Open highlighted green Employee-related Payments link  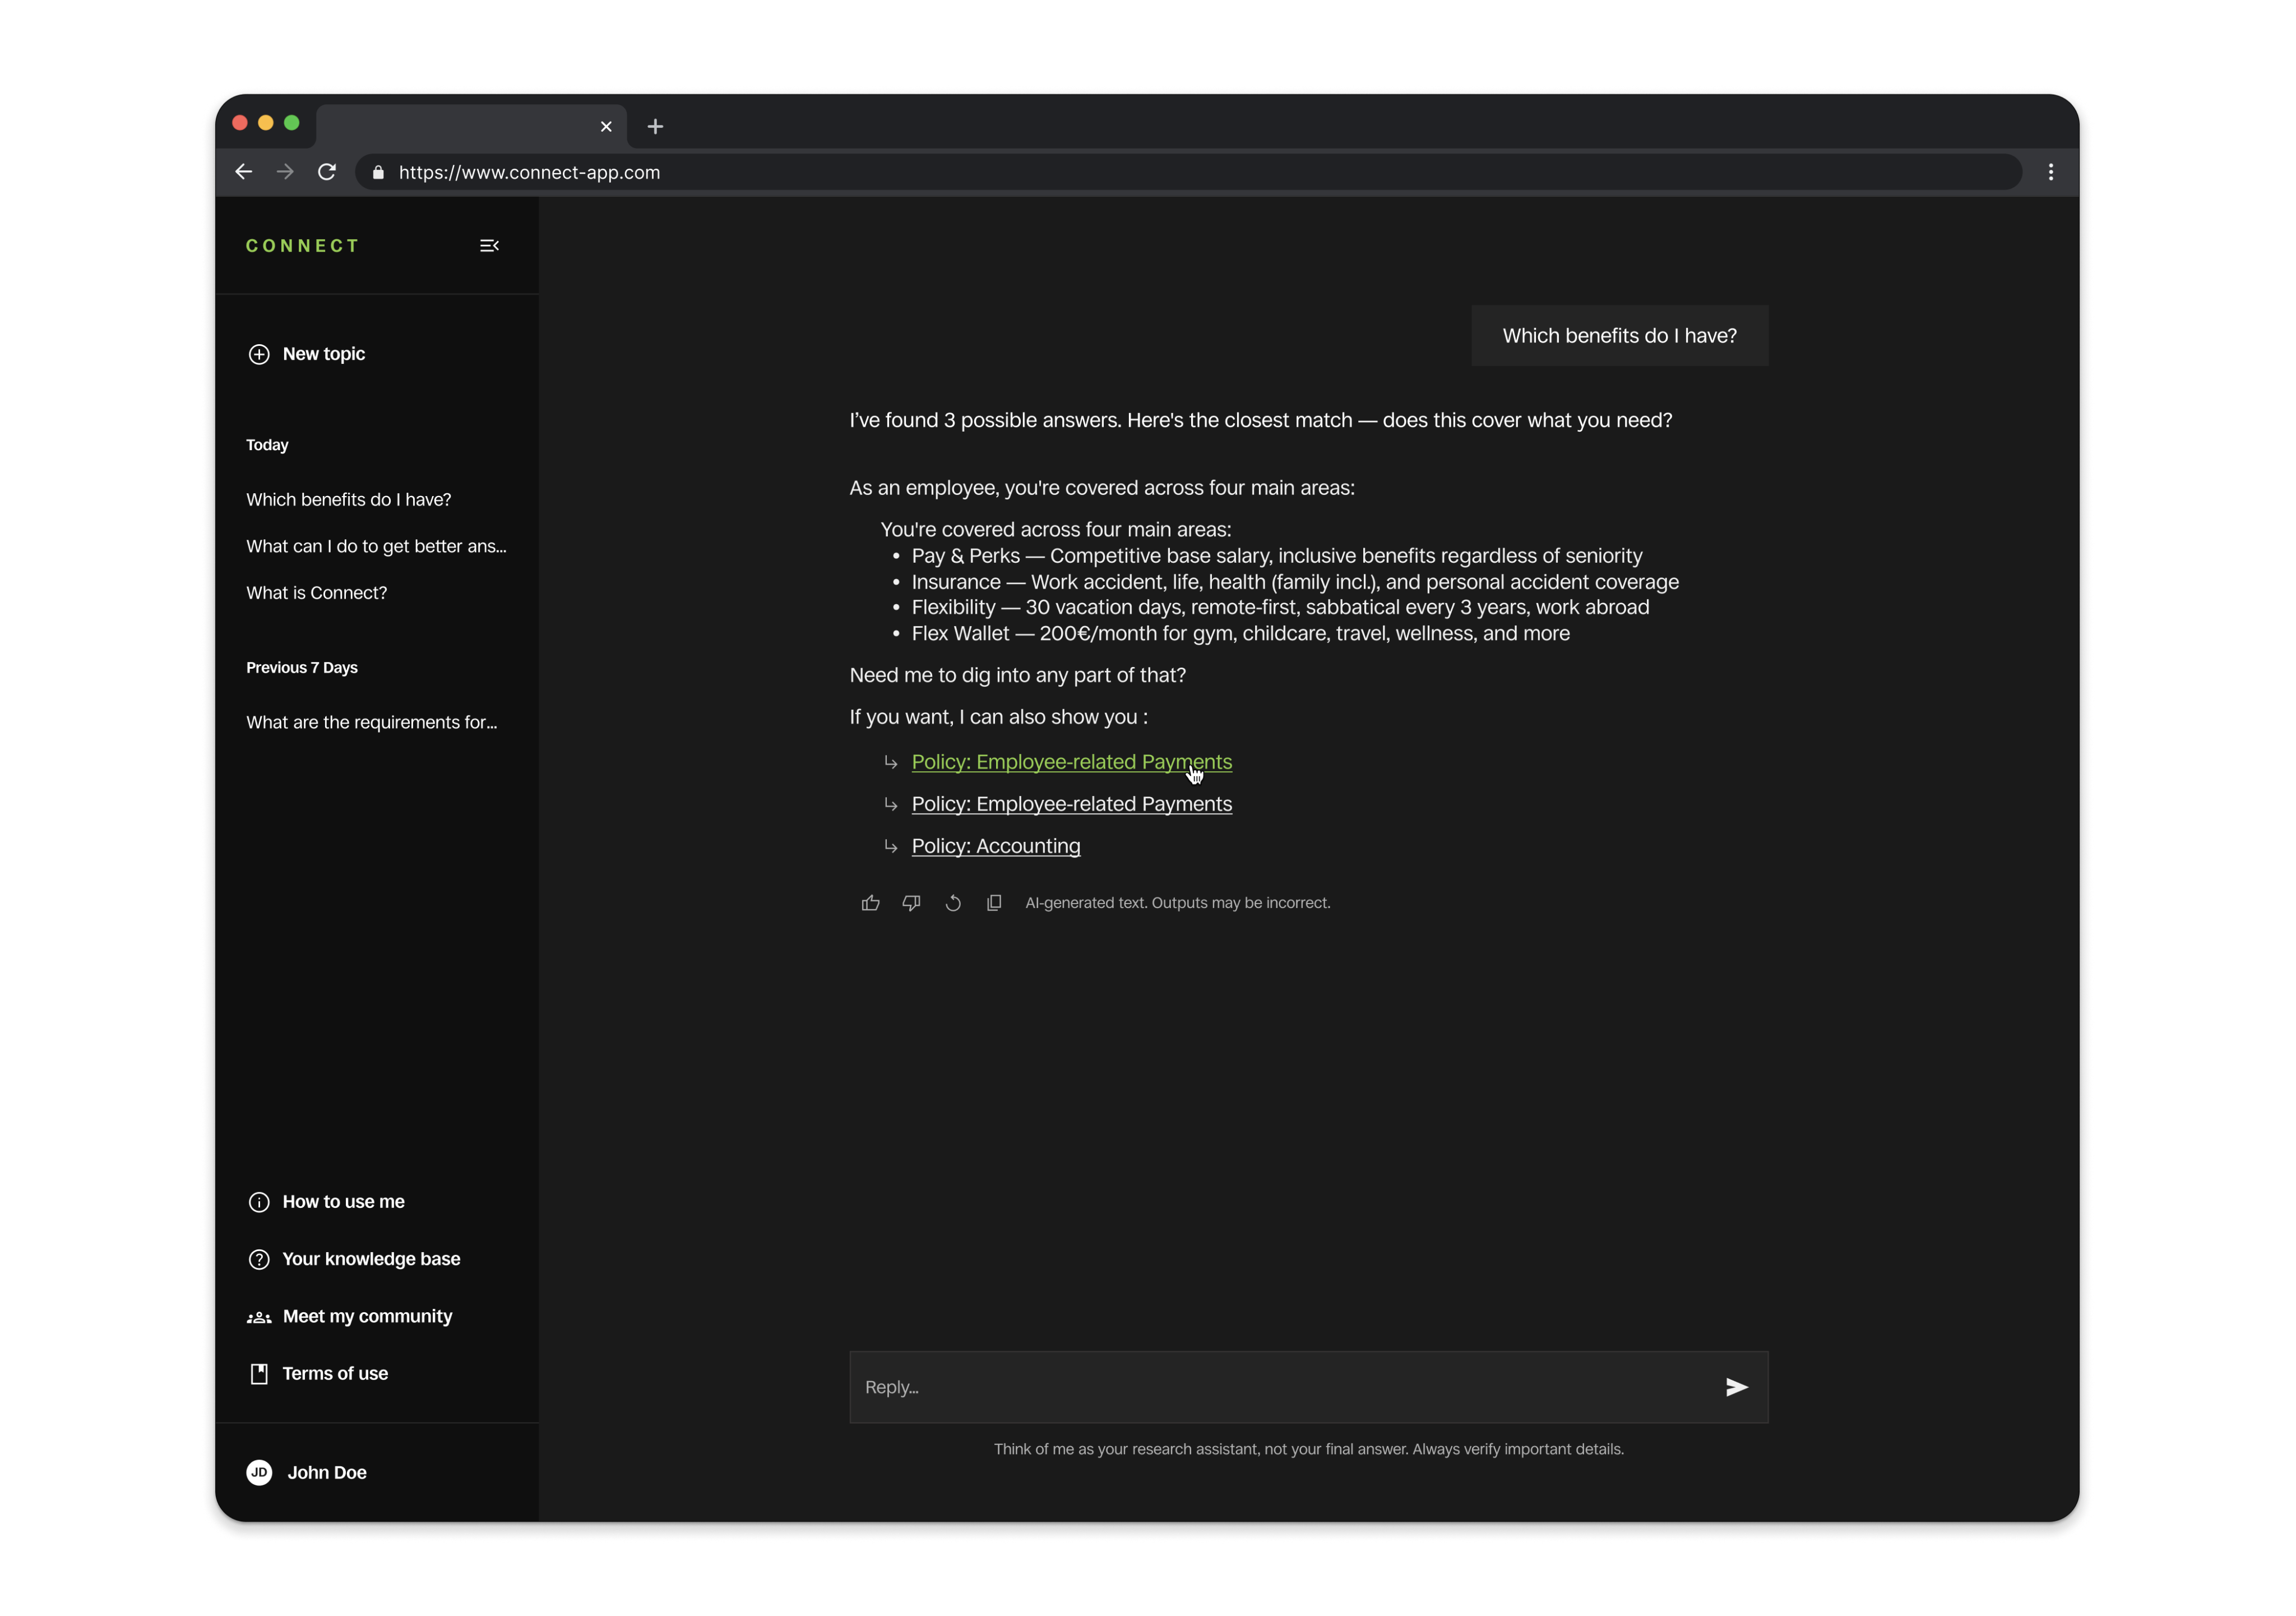1072,762
